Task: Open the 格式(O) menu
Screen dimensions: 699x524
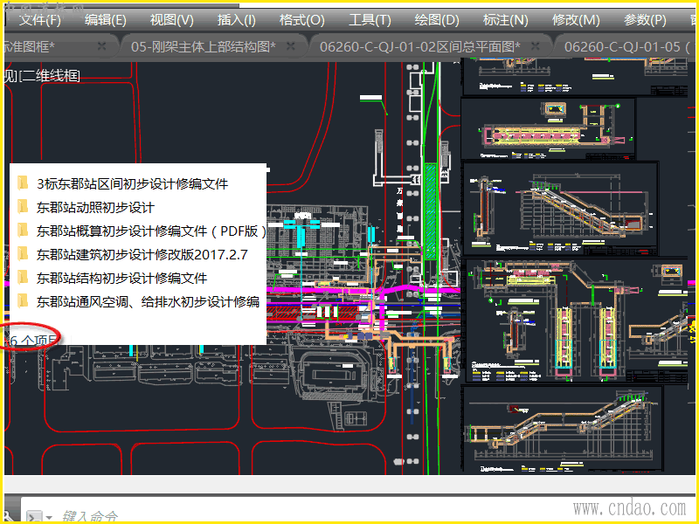Action: (x=301, y=20)
